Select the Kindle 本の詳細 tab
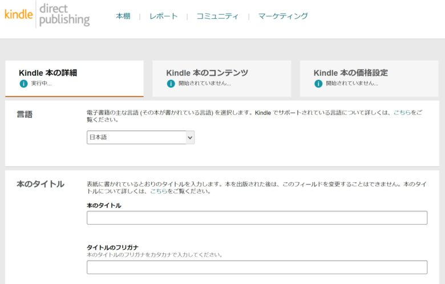 click(x=74, y=79)
